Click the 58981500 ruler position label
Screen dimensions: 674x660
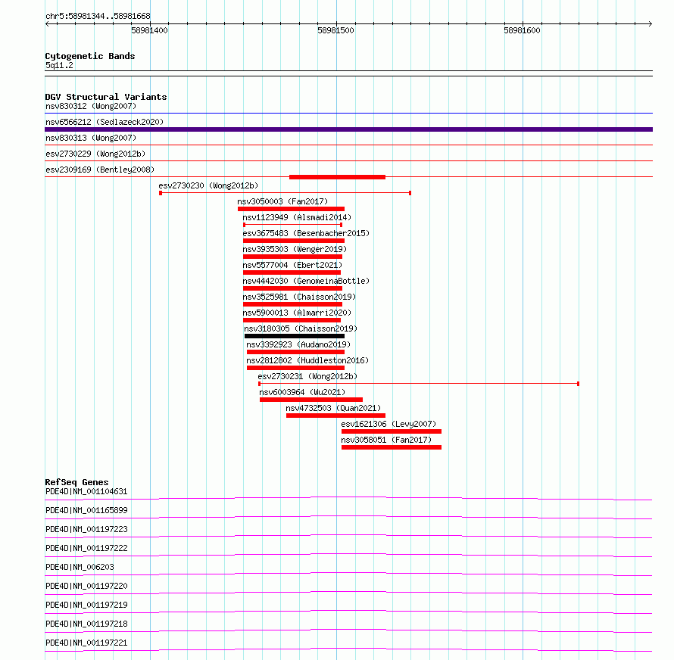[335, 30]
